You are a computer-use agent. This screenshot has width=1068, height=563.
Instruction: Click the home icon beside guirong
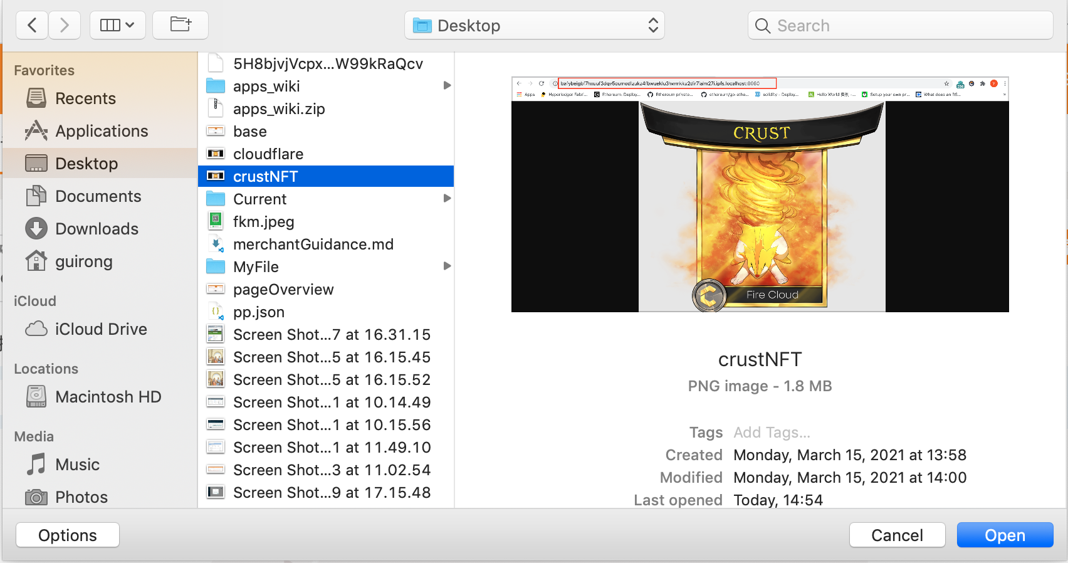pyautogui.click(x=36, y=261)
